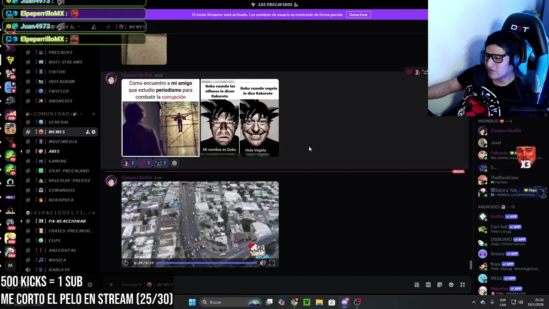
Task: Add channel to COMUNIDAD with plus icon
Action: (93, 114)
